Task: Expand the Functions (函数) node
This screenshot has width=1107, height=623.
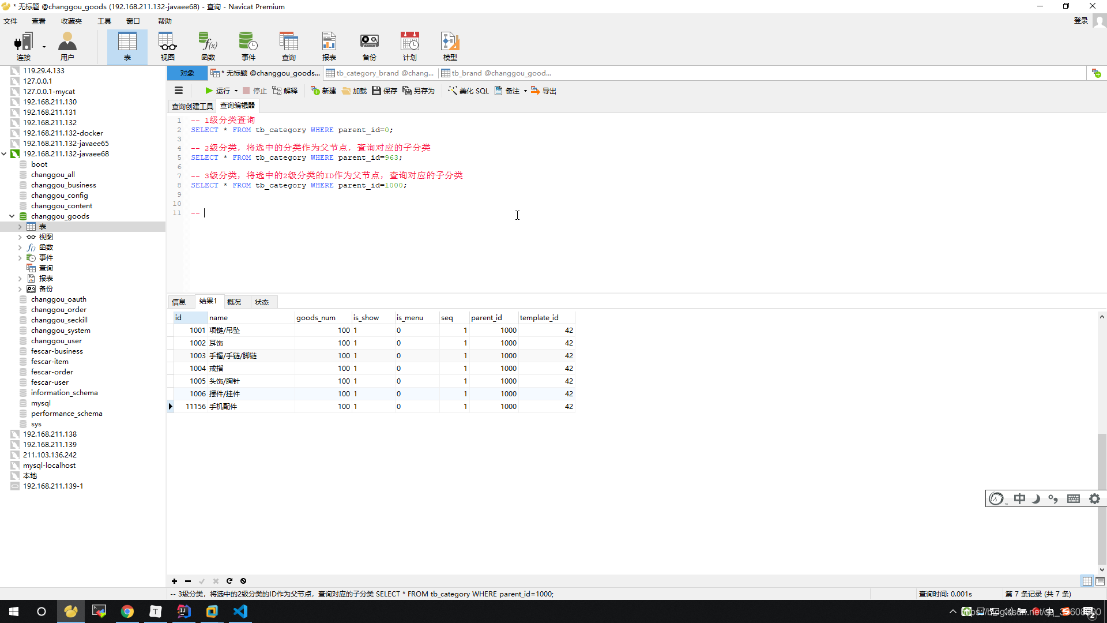Action: point(20,247)
